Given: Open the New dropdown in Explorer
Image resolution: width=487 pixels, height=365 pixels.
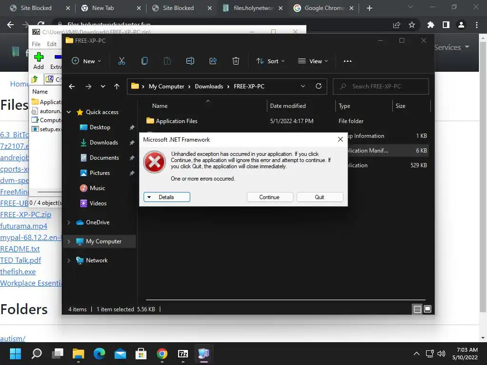Looking at the screenshot, I should [x=87, y=61].
